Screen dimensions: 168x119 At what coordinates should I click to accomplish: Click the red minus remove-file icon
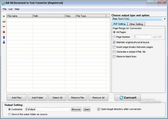click(x=4, y=27)
